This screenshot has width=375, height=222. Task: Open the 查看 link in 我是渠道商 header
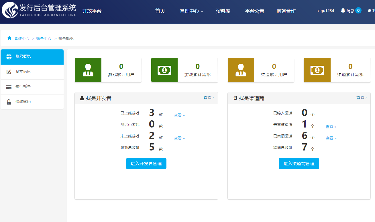click(x=361, y=98)
